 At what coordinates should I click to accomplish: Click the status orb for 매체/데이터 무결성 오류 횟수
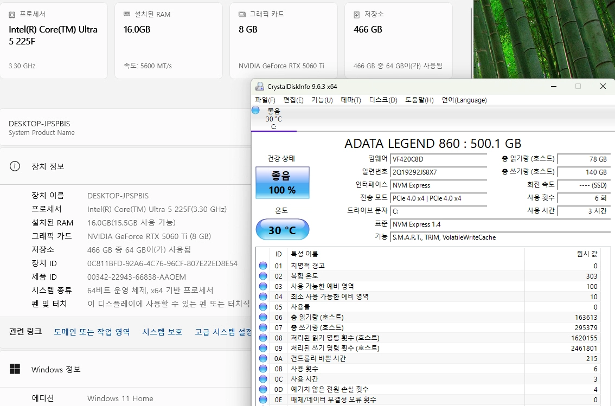[x=263, y=399]
